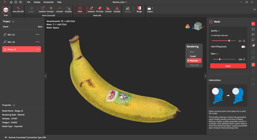Select Merge_01 model row
Viewport: 257px width, 140px height.
pos(22,49)
